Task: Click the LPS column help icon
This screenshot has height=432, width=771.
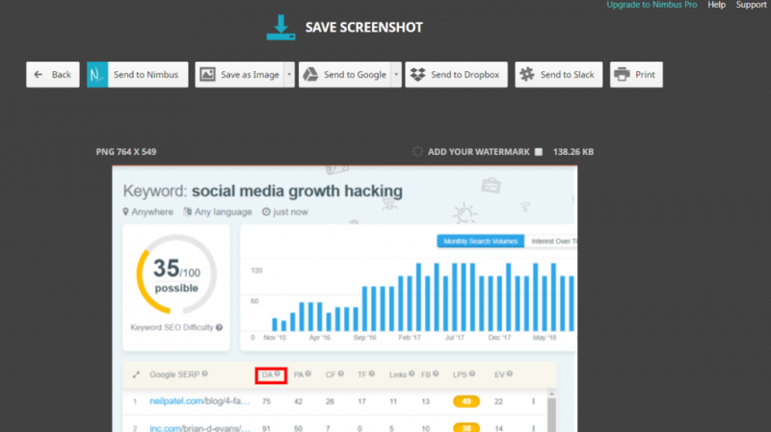Action: pos(472,374)
